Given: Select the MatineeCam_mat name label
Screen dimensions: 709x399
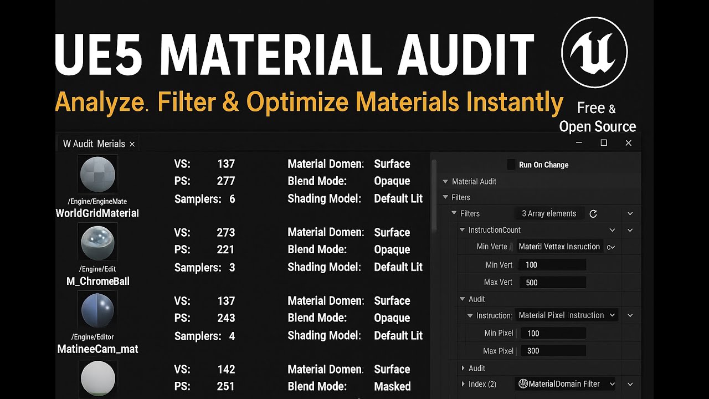Looking at the screenshot, I should coord(98,349).
